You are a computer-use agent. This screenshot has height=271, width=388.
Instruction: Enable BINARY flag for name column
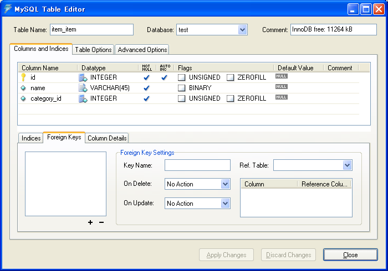(182, 88)
